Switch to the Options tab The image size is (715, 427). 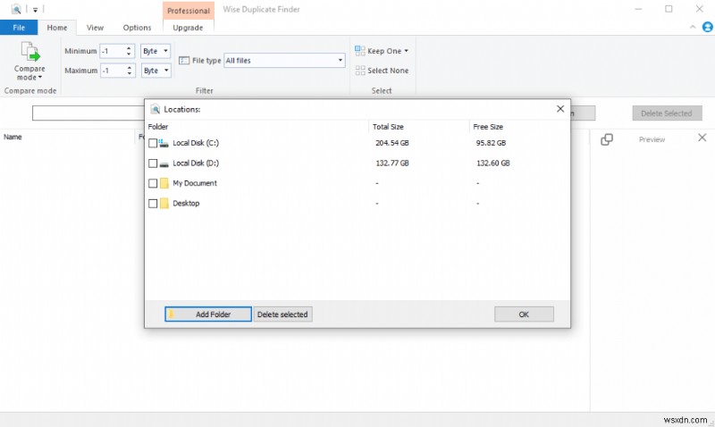pos(137,28)
